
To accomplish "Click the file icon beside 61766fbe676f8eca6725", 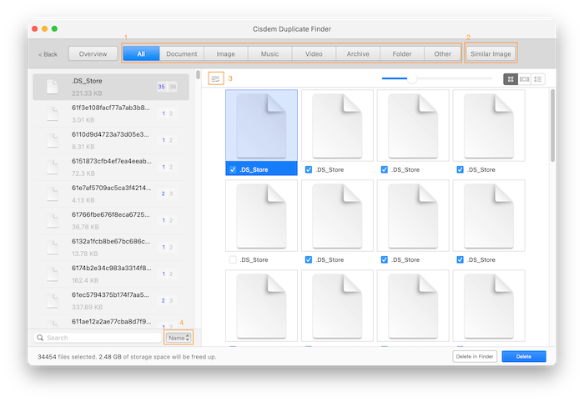I will tap(53, 221).
